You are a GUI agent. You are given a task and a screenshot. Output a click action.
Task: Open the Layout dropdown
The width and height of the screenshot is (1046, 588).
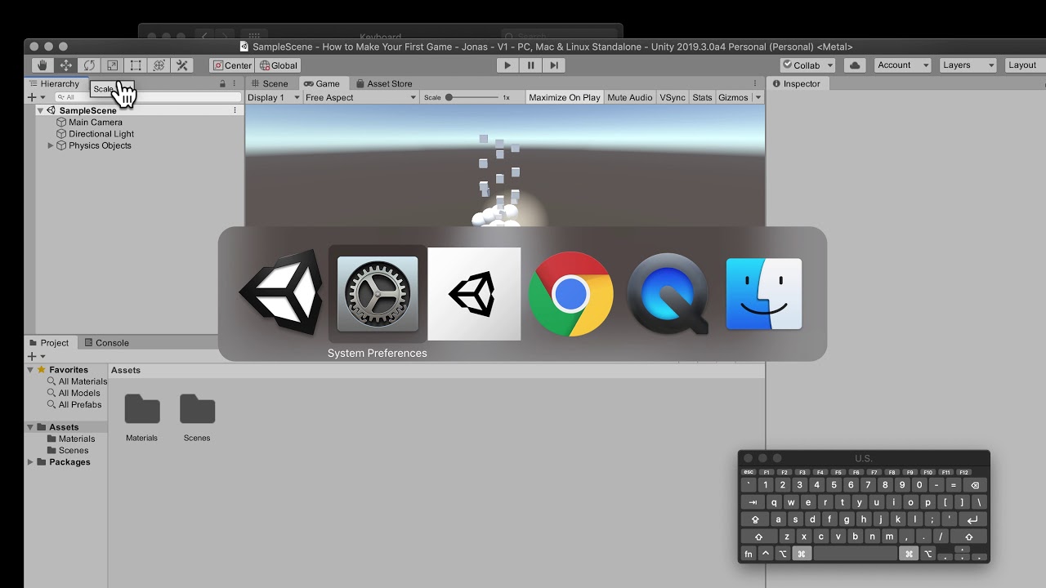pyautogui.click(x=1025, y=65)
